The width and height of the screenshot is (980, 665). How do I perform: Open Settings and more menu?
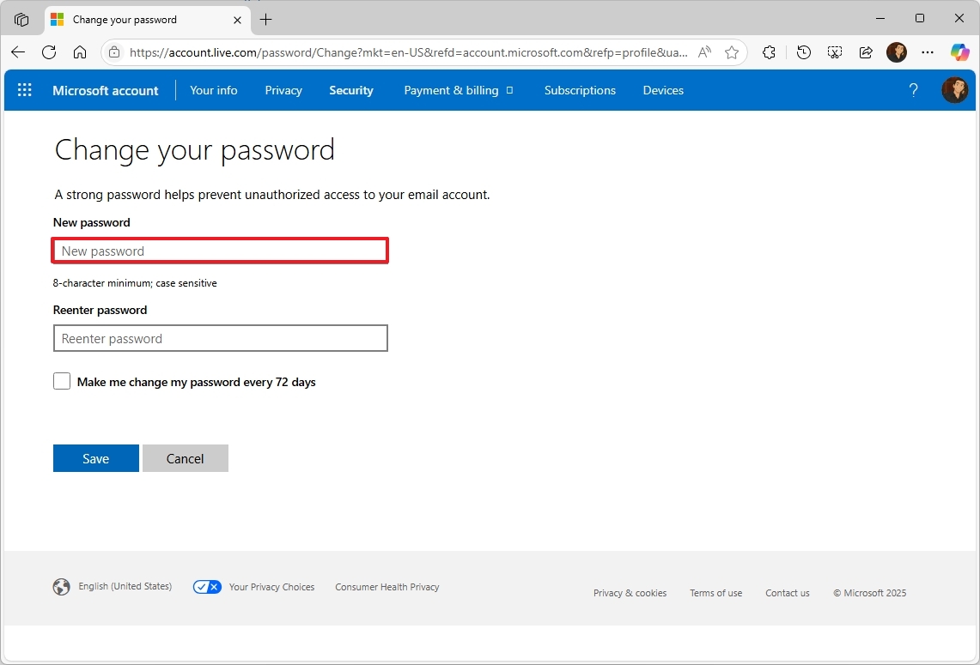pyautogui.click(x=928, y=52)
